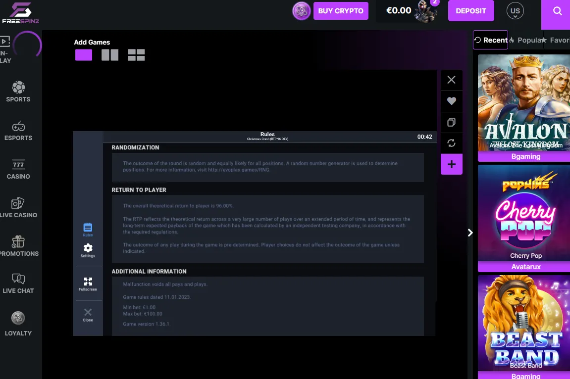Click the ADDITIONAL INFORMATION heading

(x=149, y=272)
